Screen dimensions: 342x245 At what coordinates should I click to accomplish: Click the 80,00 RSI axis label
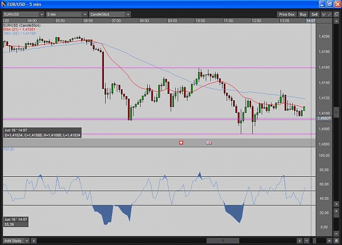pyautogui.click(x=324, y=170)
